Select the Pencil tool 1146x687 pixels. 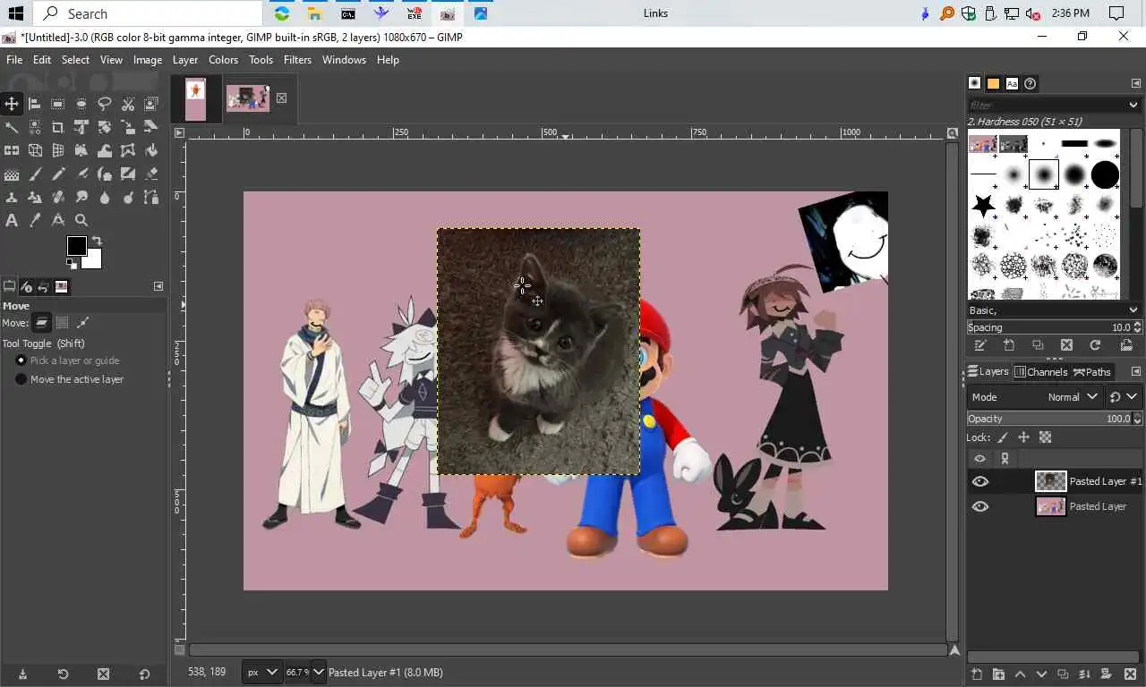click(58, 174)
